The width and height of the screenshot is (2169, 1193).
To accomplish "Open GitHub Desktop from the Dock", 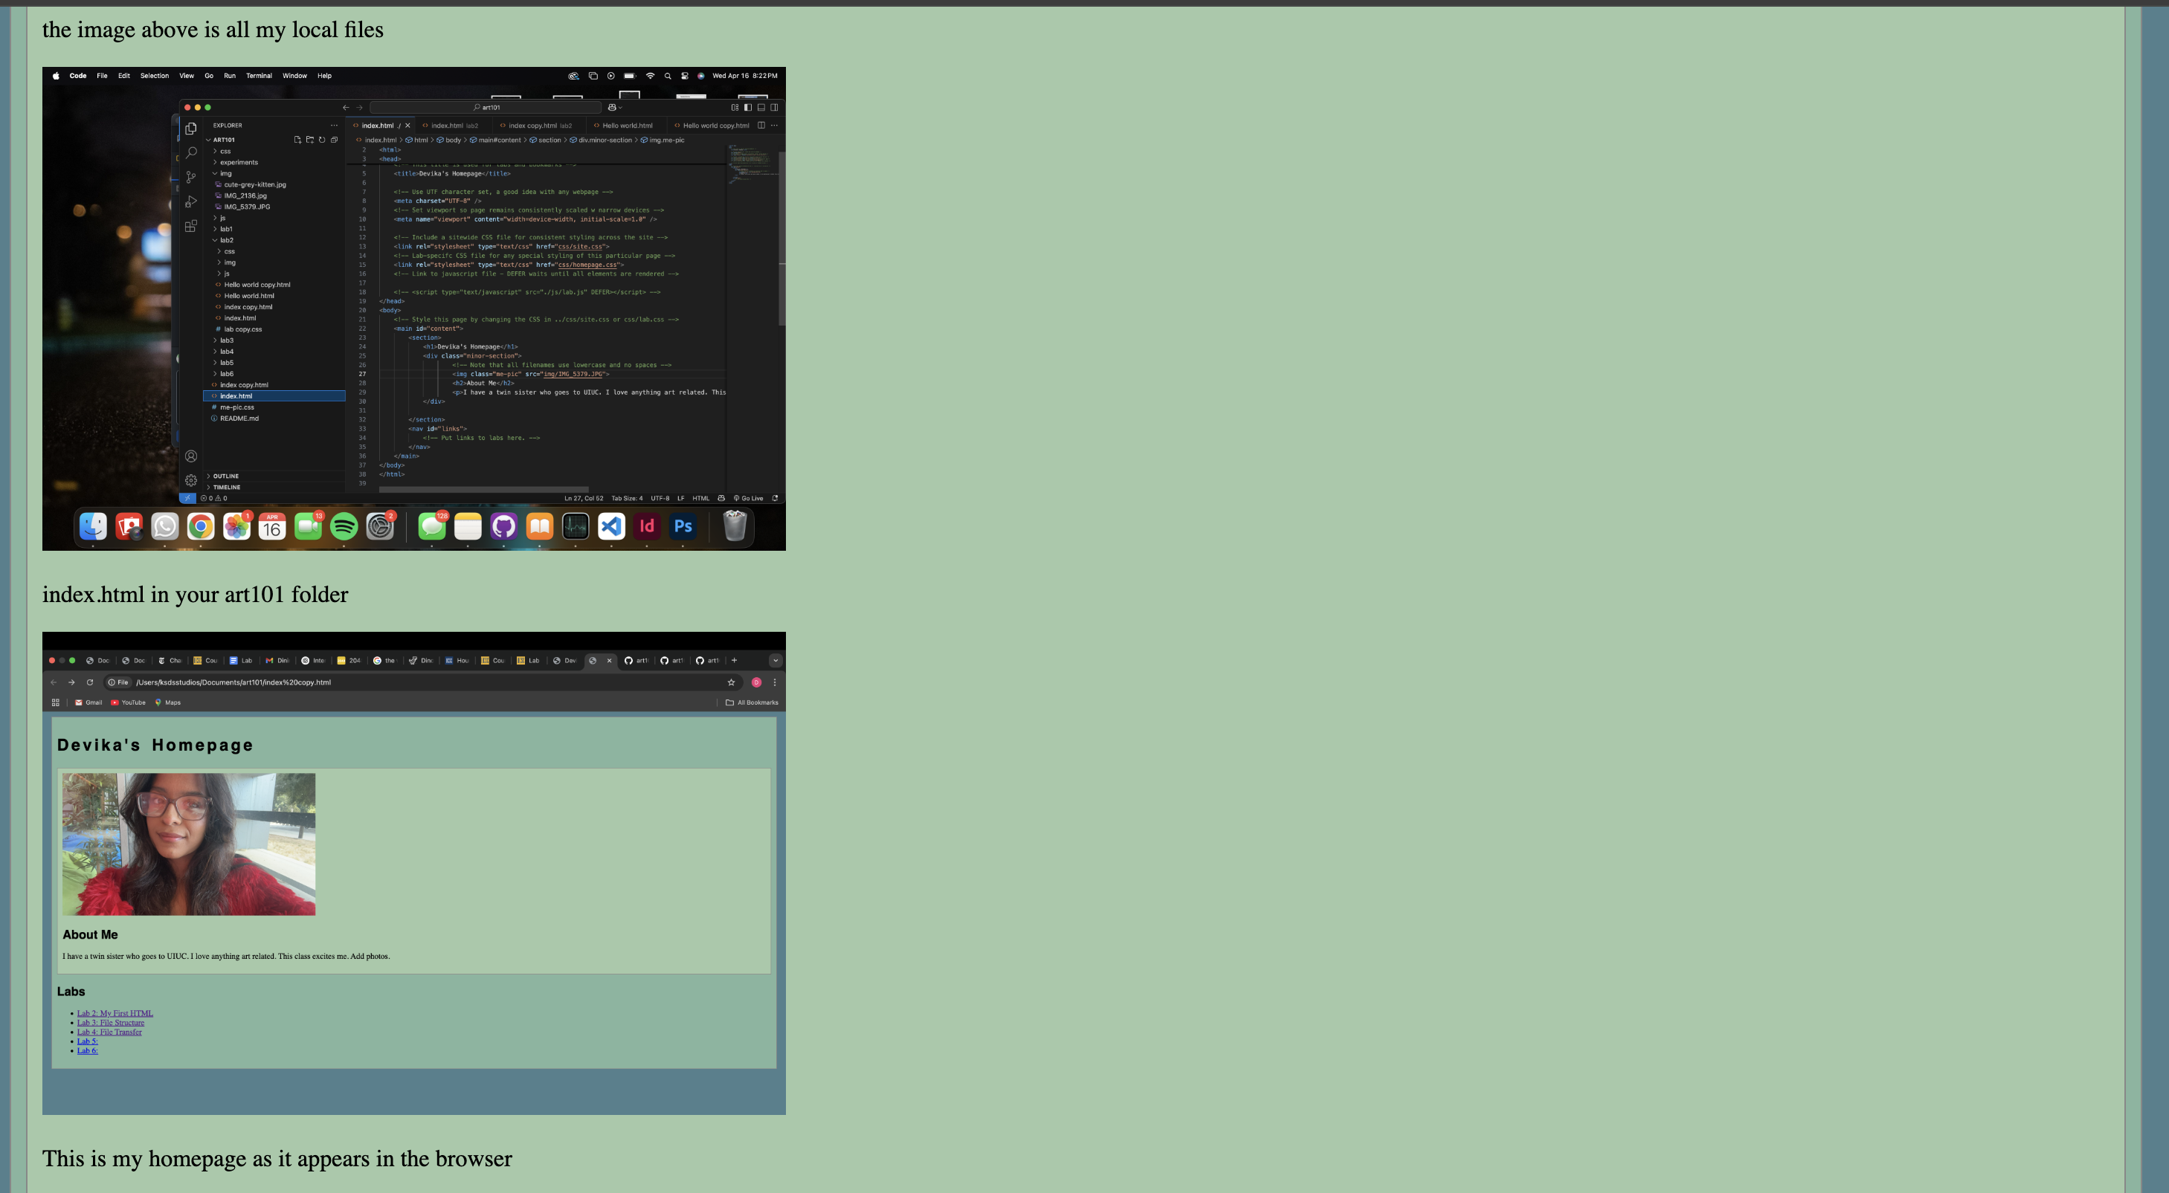I will click(503, 526).
